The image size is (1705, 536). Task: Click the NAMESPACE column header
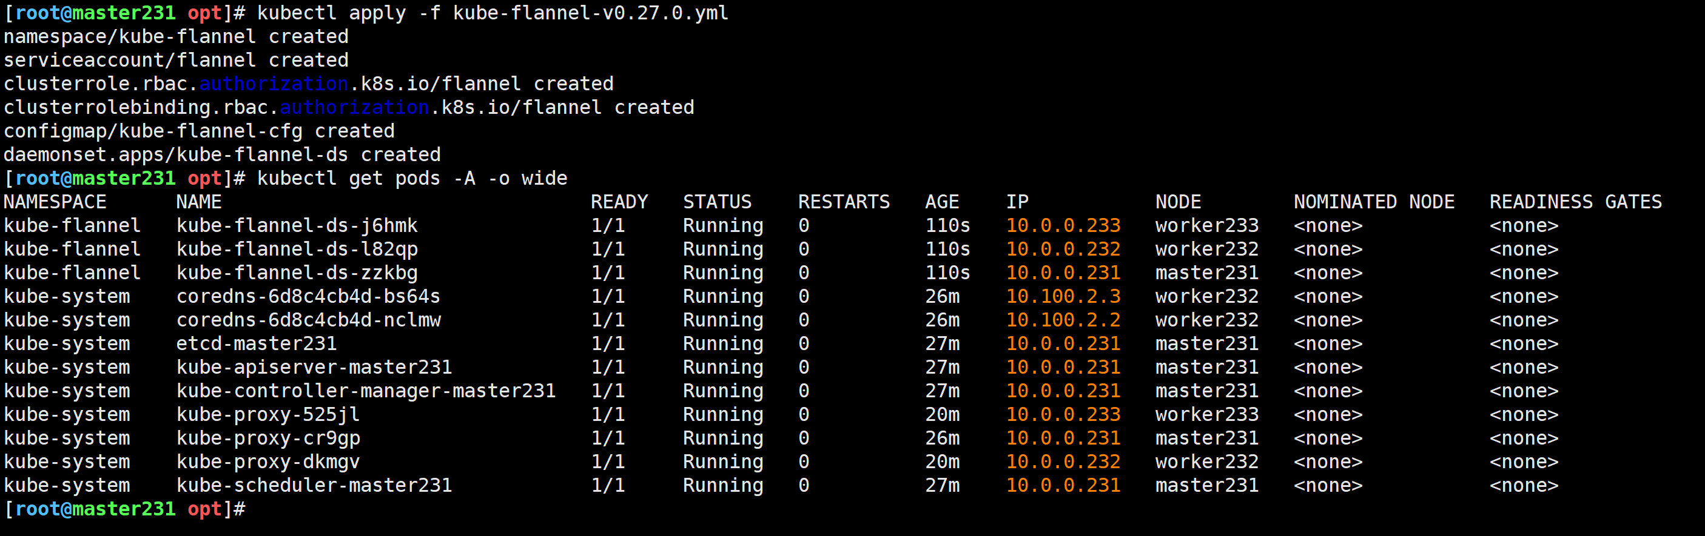[x=55, y=202]
